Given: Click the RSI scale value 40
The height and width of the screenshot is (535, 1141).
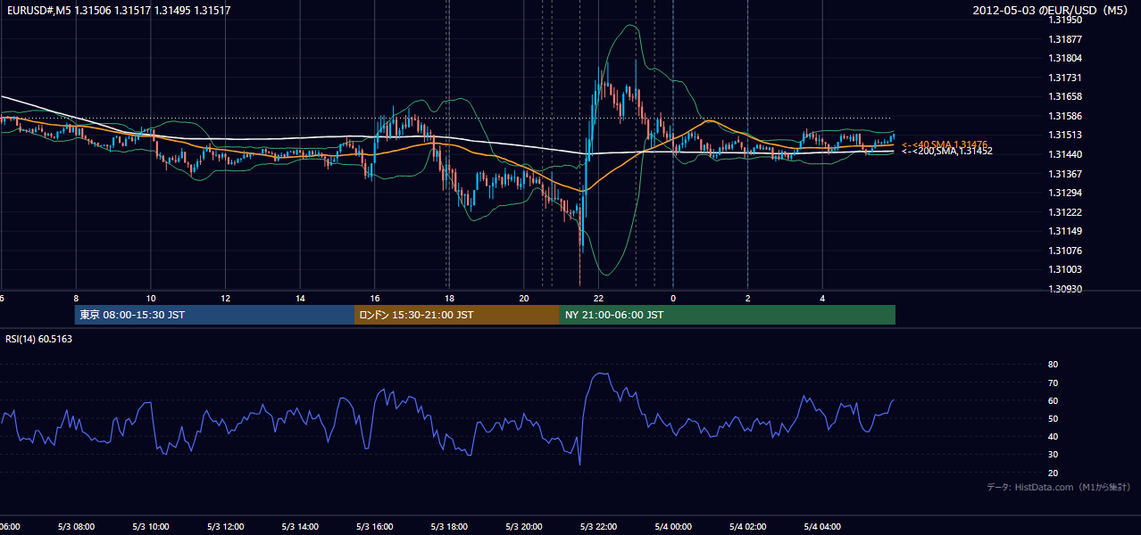Looking at the screenshot, I should point(1053,437).
